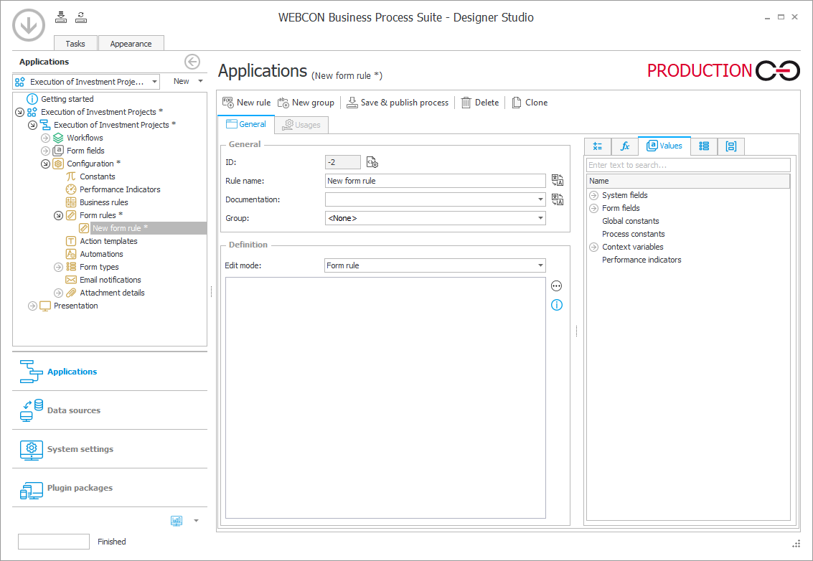Select the General tab
The image size is (813, 561).
pos(246,124)
